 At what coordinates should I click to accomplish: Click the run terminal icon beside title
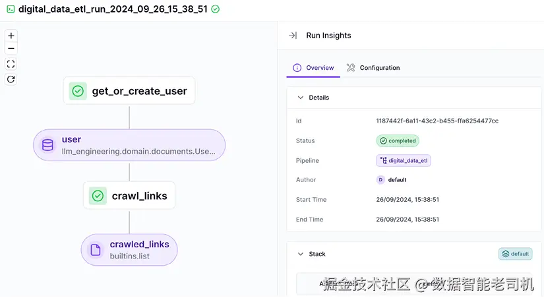[x=11, y=9]
